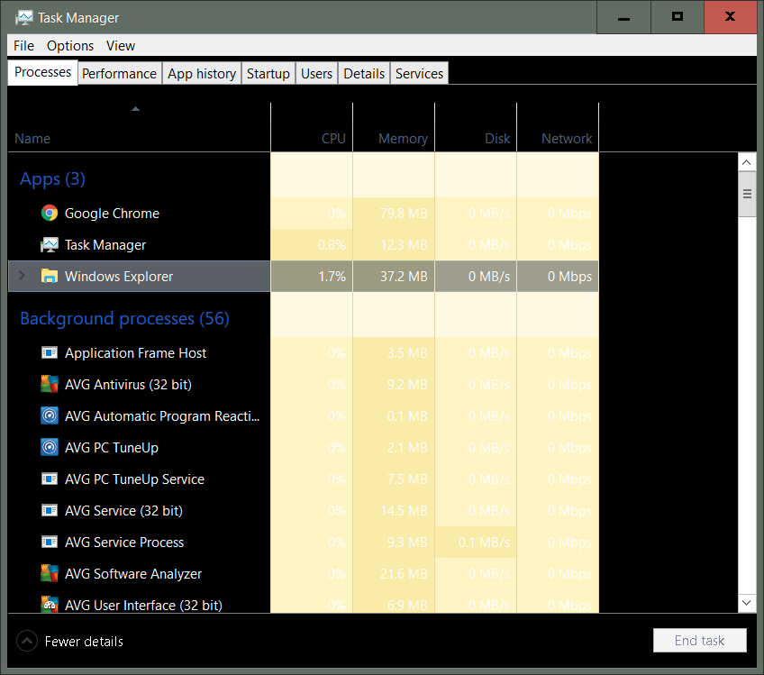Viewport: 764px width, 675px height.
Task: Click AVG Service Process 0.1 MB/s disk value
Action: tap(484, 543)
